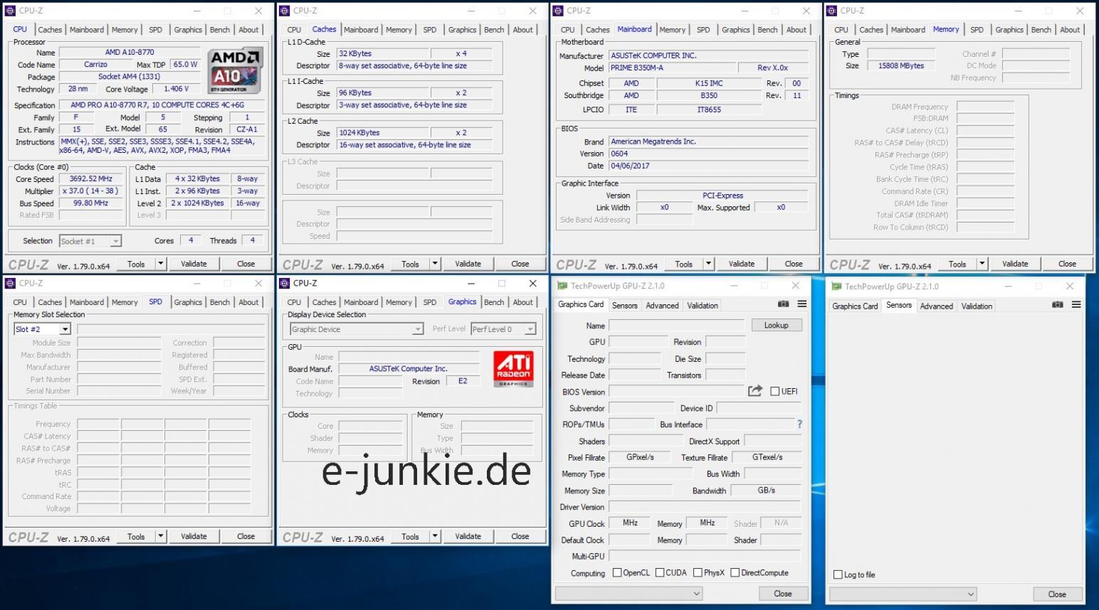Open the Perf Level 0 dropdown
1099x610 pixels.
coord(503,329)
